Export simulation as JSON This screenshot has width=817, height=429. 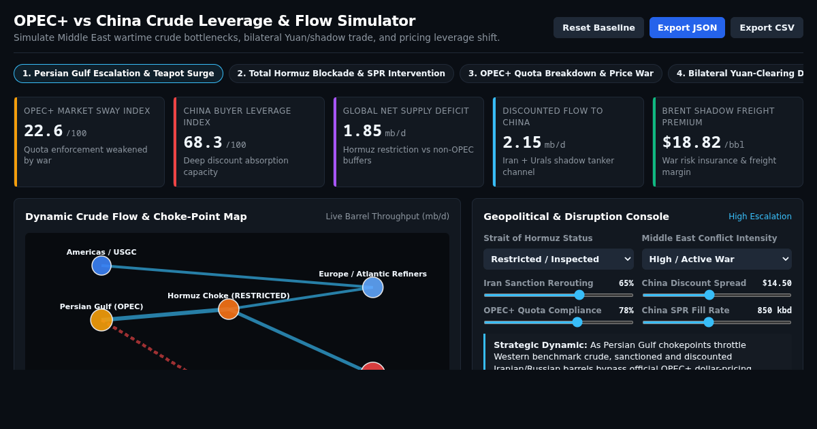pos(687,28)
